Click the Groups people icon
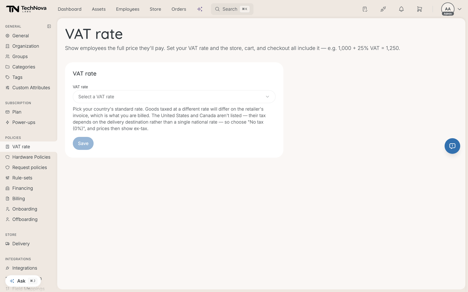The image size is (468, 292). [x=7, y=56]
